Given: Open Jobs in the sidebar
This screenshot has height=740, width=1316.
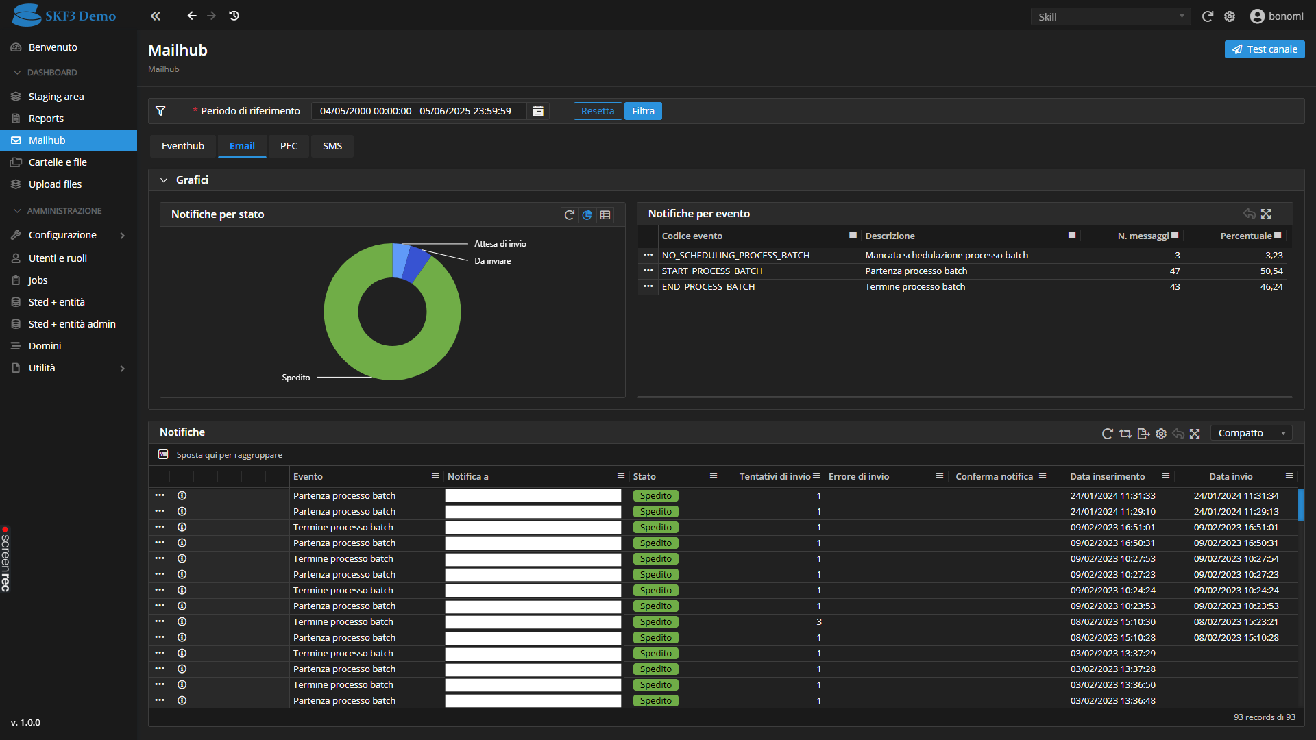Looking at the screenshot, I should point(69,280).
